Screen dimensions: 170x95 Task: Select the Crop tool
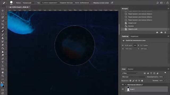click(x=3, y=24)
